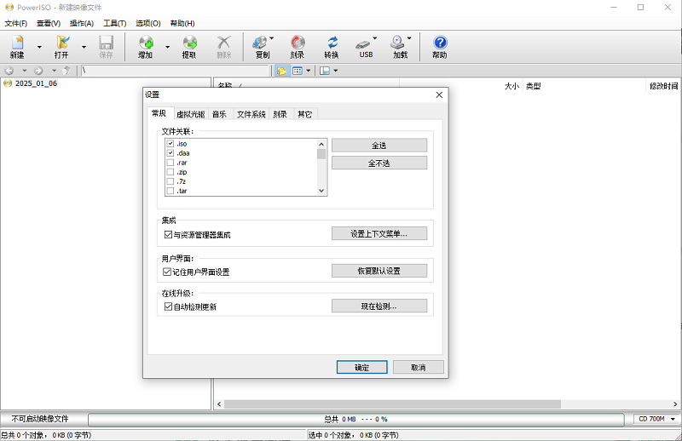Click the pane layout icon
Image resolution: width=682 pixels, height=441 pixels.
pos(325,71)
